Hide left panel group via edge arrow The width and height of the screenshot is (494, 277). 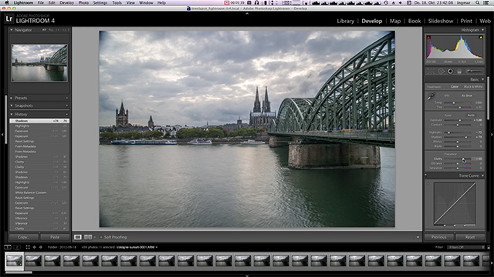click(x=2, y=135)
